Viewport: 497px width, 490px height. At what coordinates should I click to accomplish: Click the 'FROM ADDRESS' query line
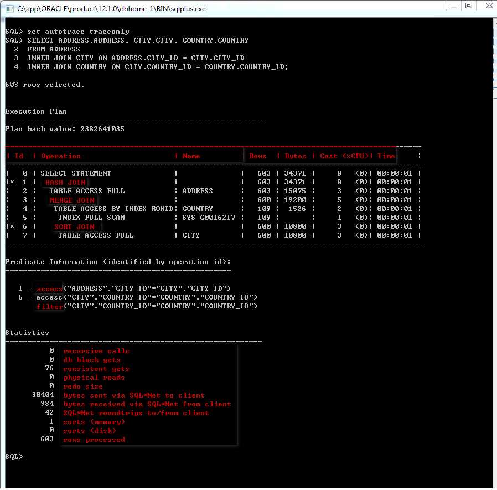(x=54, y=49)
